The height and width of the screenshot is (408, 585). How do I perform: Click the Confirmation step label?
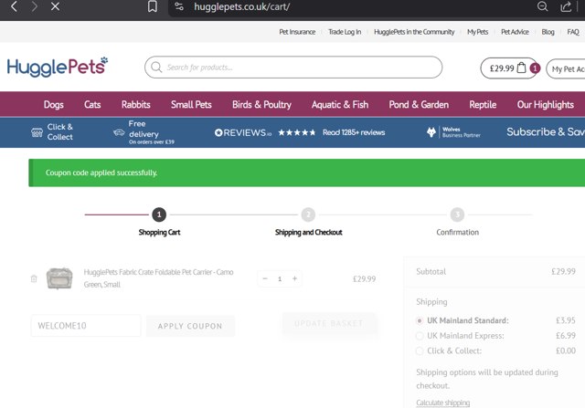click(x=457, y=233)
